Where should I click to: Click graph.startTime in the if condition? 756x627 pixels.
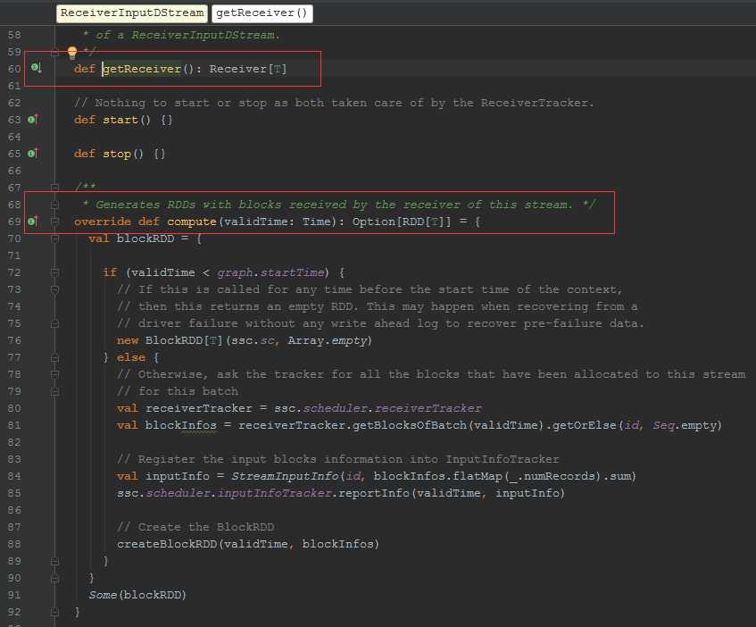tap(273, 272)
